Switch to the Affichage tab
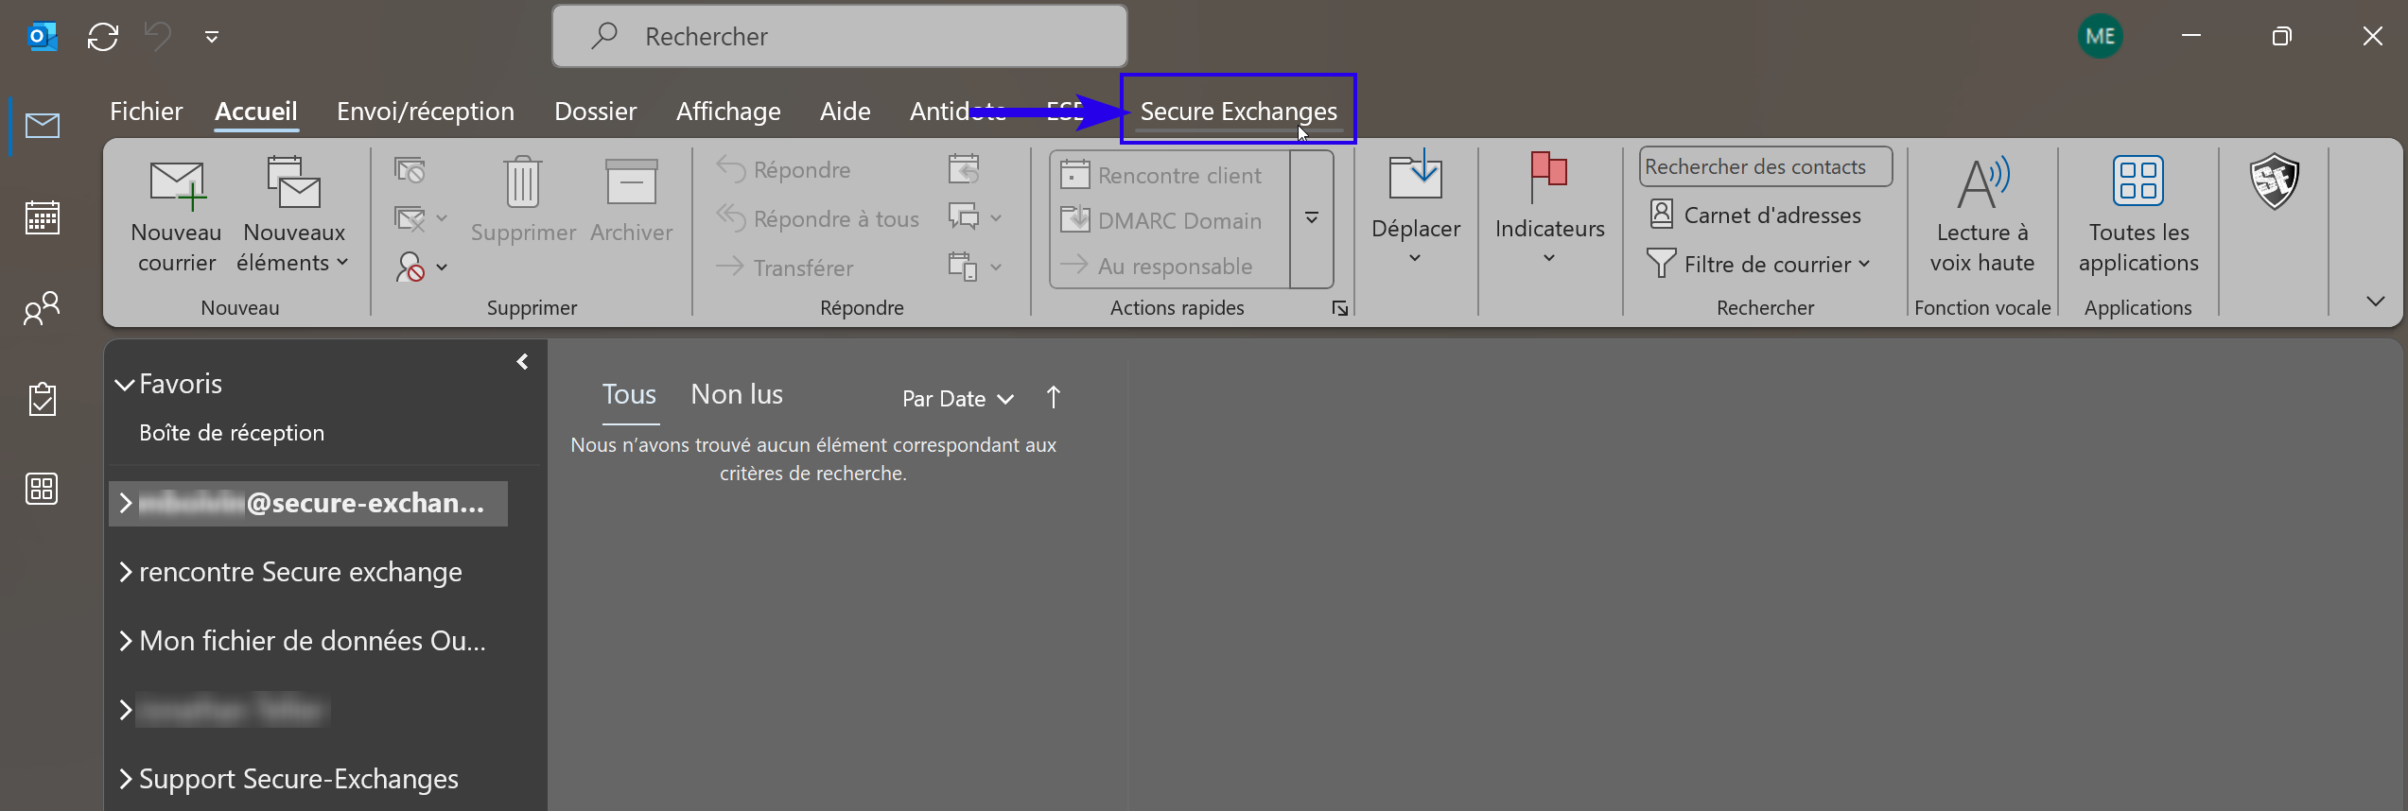The width and height of the screenshot is (2408, 811). [728, 112]
